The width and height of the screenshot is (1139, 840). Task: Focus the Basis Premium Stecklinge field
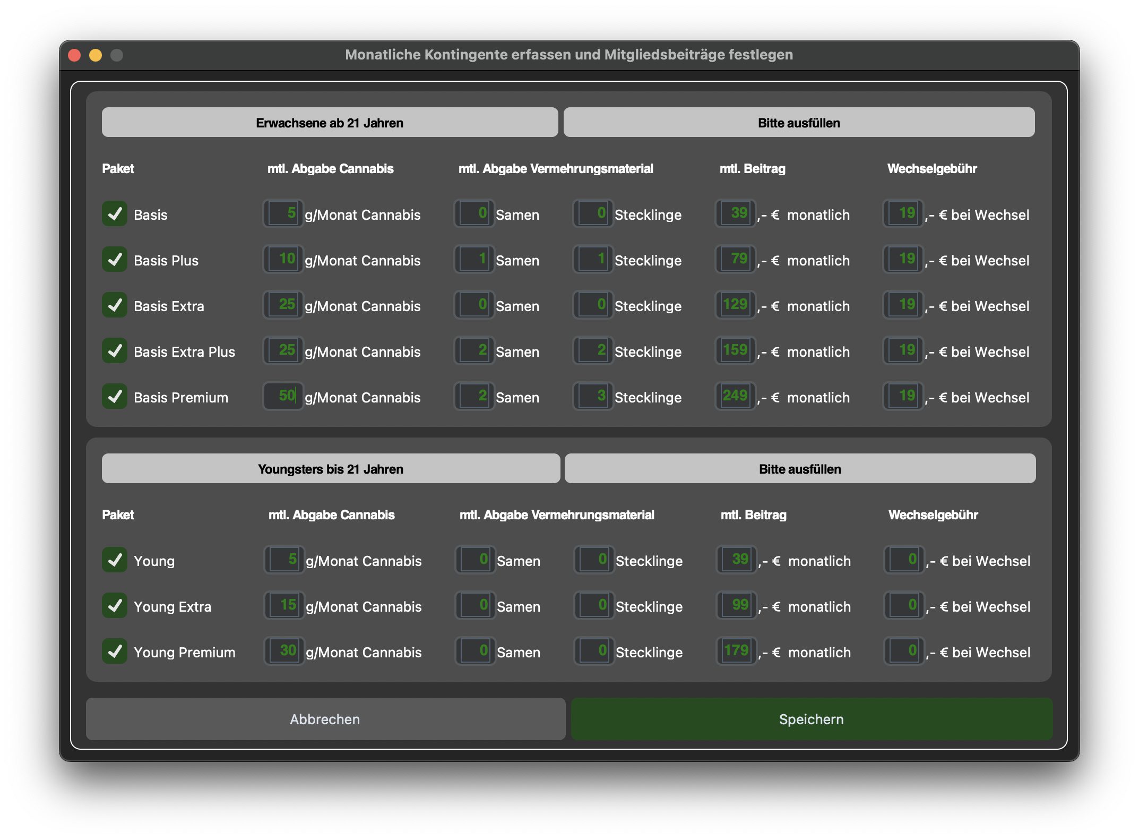tap(593, 396)
